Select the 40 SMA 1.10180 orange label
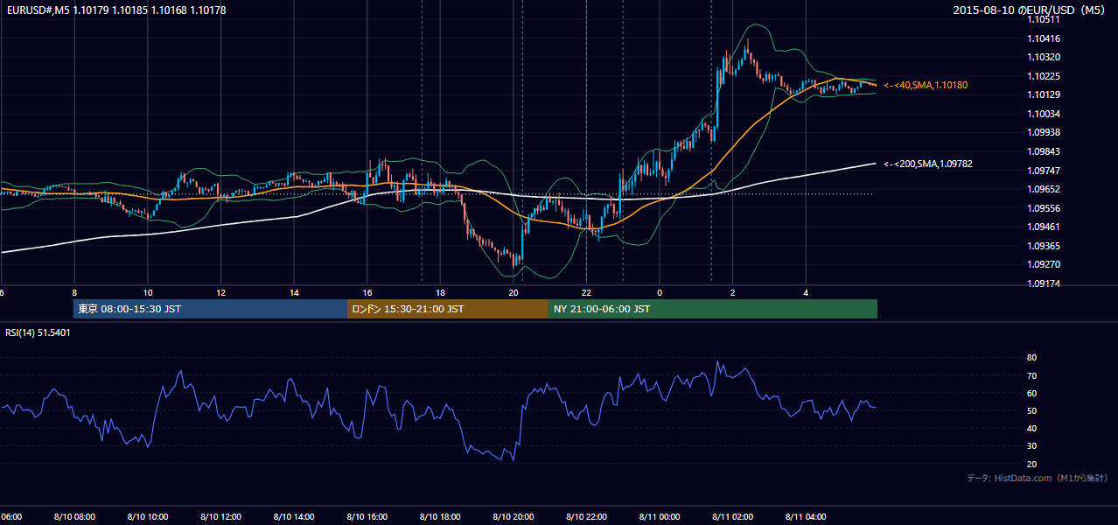 point(926,85)
